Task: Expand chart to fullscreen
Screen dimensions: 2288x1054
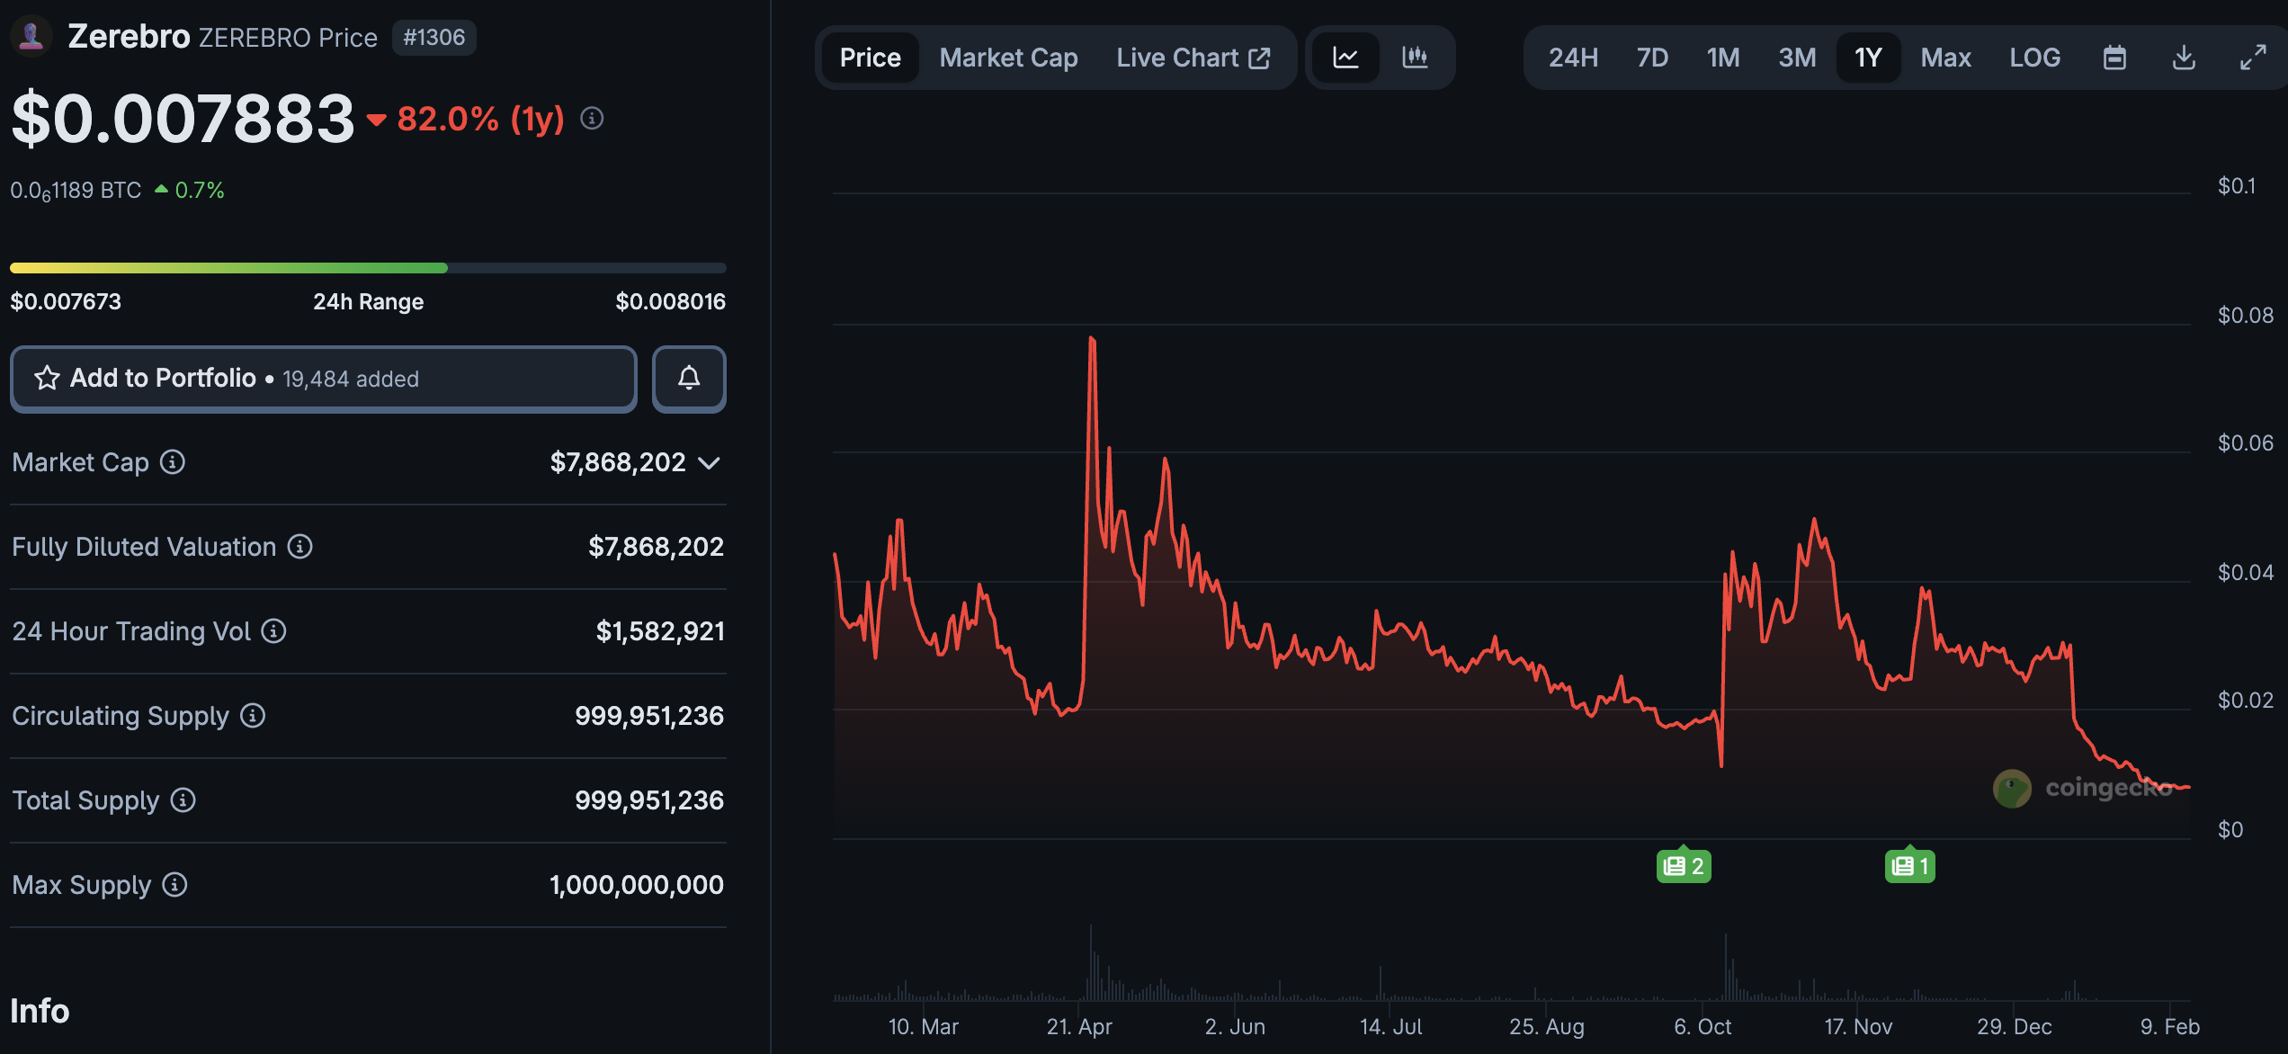Action: tap(2253, 58)
